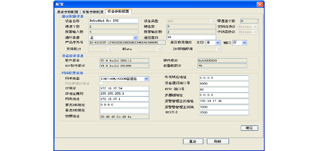Open the 辅口 dropdown
The height and width of the screenshot is (151, 318).
pyautogui.click(x=244, y=43)
